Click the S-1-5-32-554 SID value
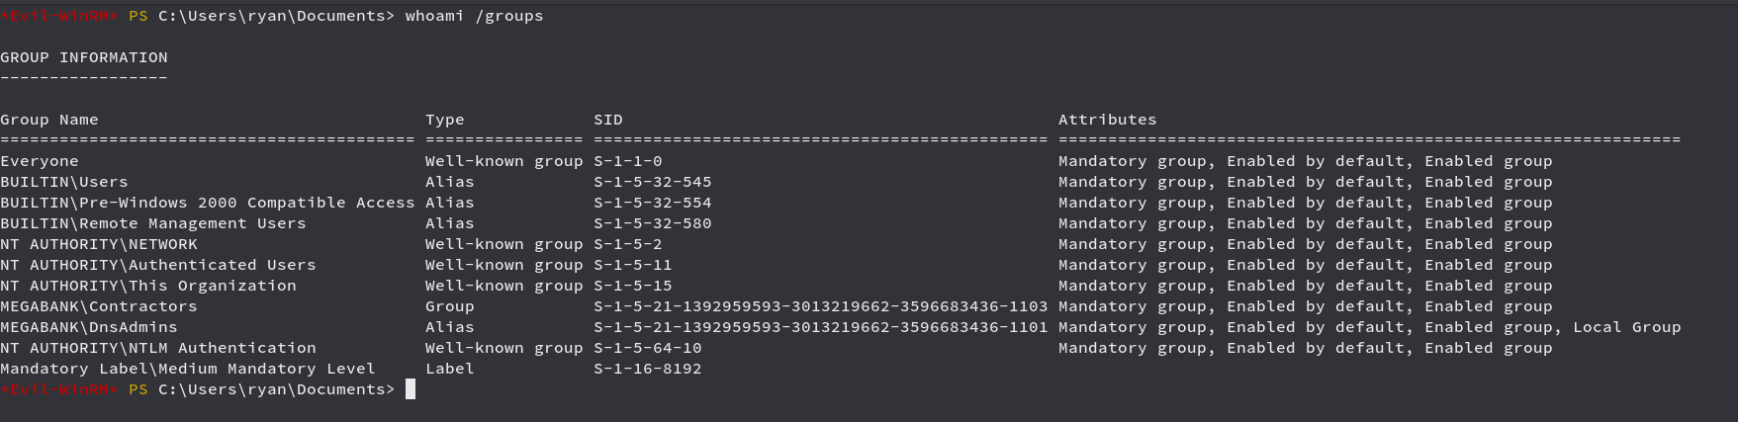The image size is (1738, 422). pyautogui.click(x=653, y=203)
